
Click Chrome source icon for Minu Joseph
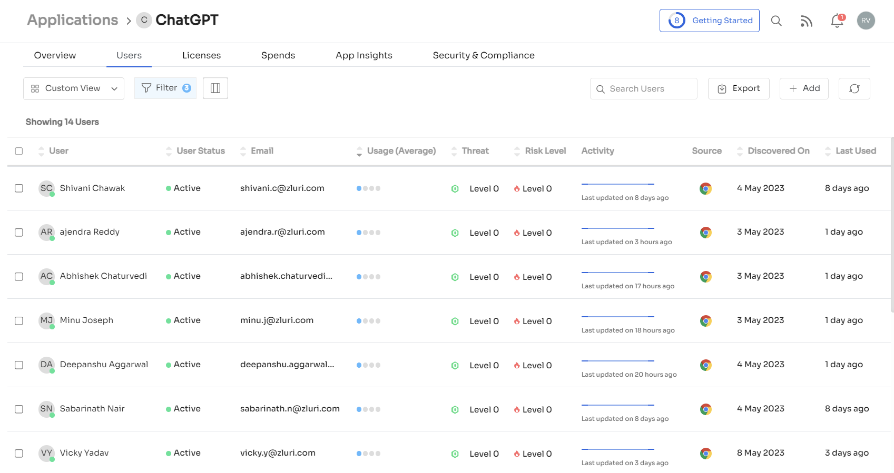click(x=705, y=321)
